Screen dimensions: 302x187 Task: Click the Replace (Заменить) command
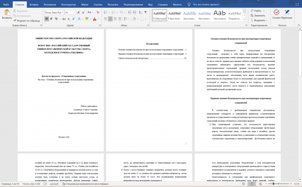[x=258, y=15]
